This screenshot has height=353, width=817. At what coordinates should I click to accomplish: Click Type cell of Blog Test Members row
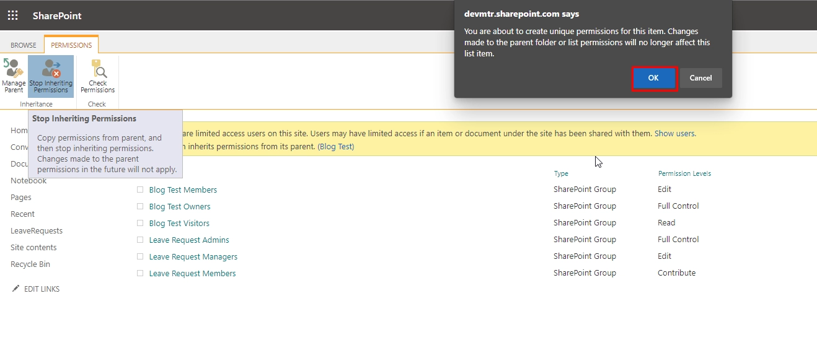tap(585, 189)
